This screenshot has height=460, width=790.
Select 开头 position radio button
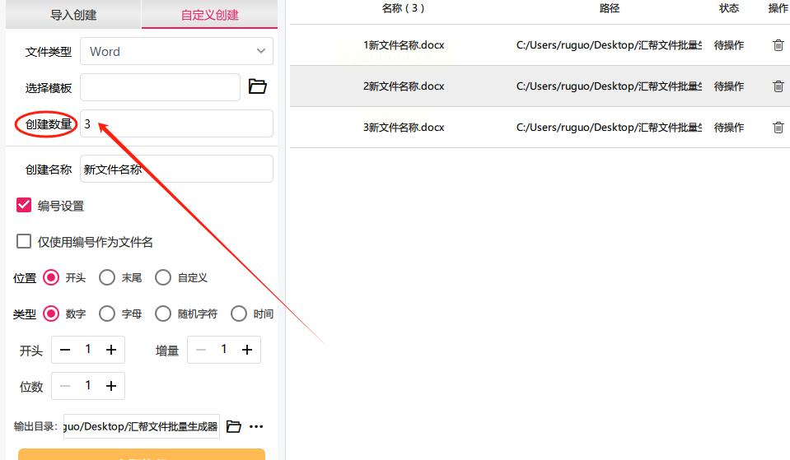(51, 278)
